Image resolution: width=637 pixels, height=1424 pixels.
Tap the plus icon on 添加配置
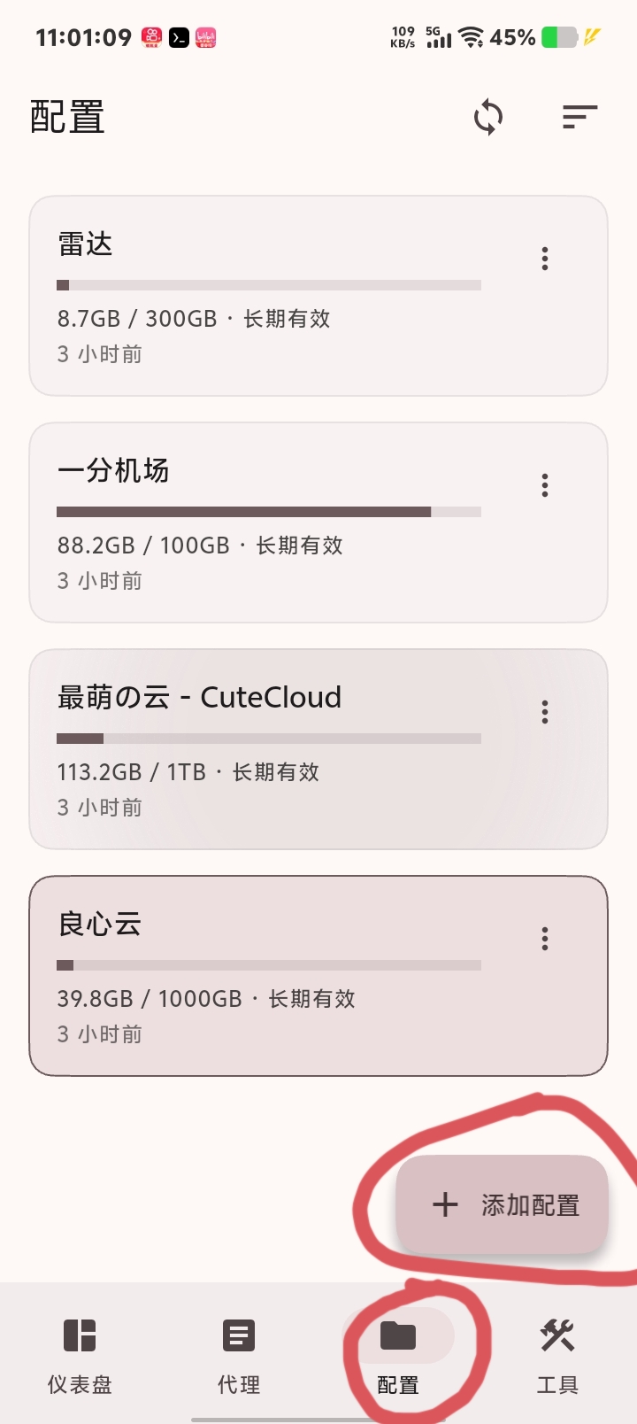[445, 1204]
